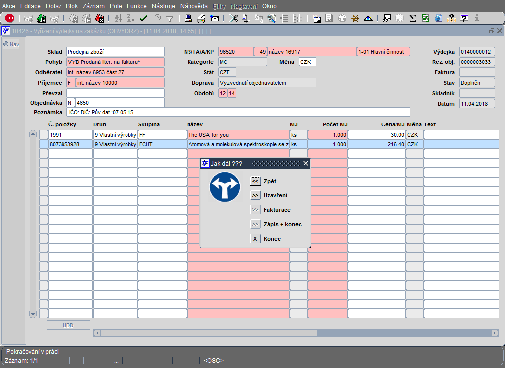The height and width of the screenshot is (368, 505).
Task: Click the item number cell 8073953928
Action: pos(70,144)
